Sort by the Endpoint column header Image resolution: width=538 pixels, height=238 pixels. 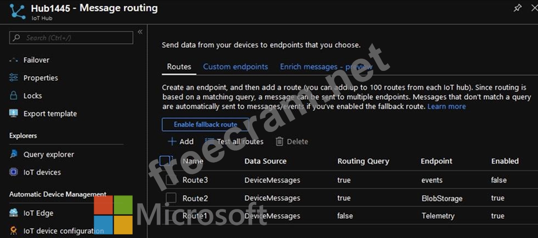click(437, 161)
